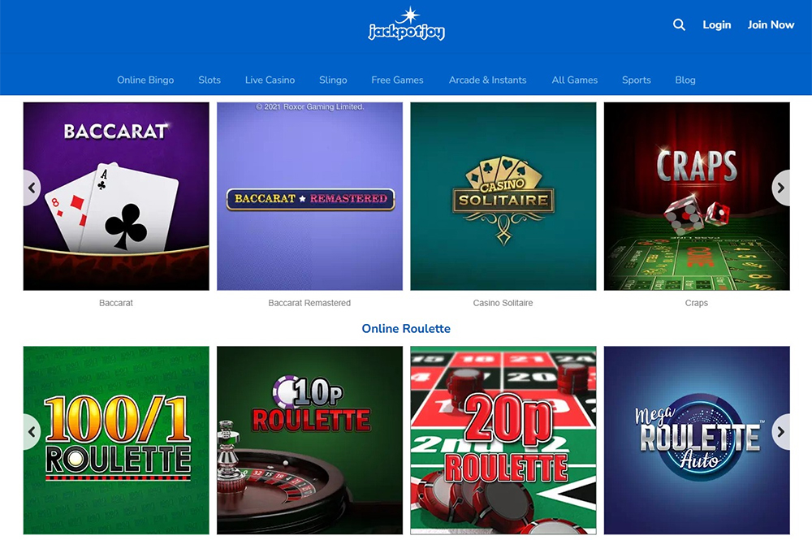This screenshot has width=812, height=540.
Task: Click the Jackpotjoy logo
Action: click(407, 24)
